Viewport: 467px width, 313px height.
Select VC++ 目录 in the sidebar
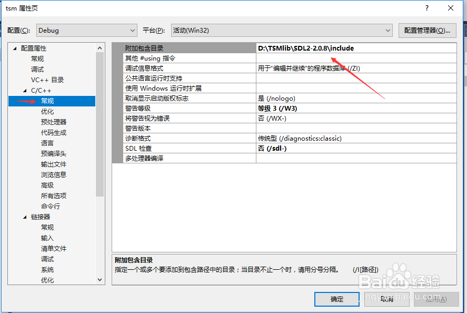click(x=48, y=79)
